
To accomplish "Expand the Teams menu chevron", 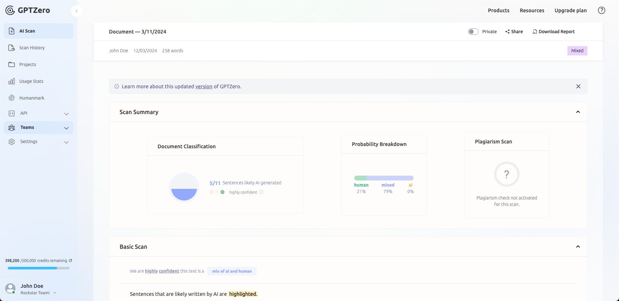I will (66, 128).
